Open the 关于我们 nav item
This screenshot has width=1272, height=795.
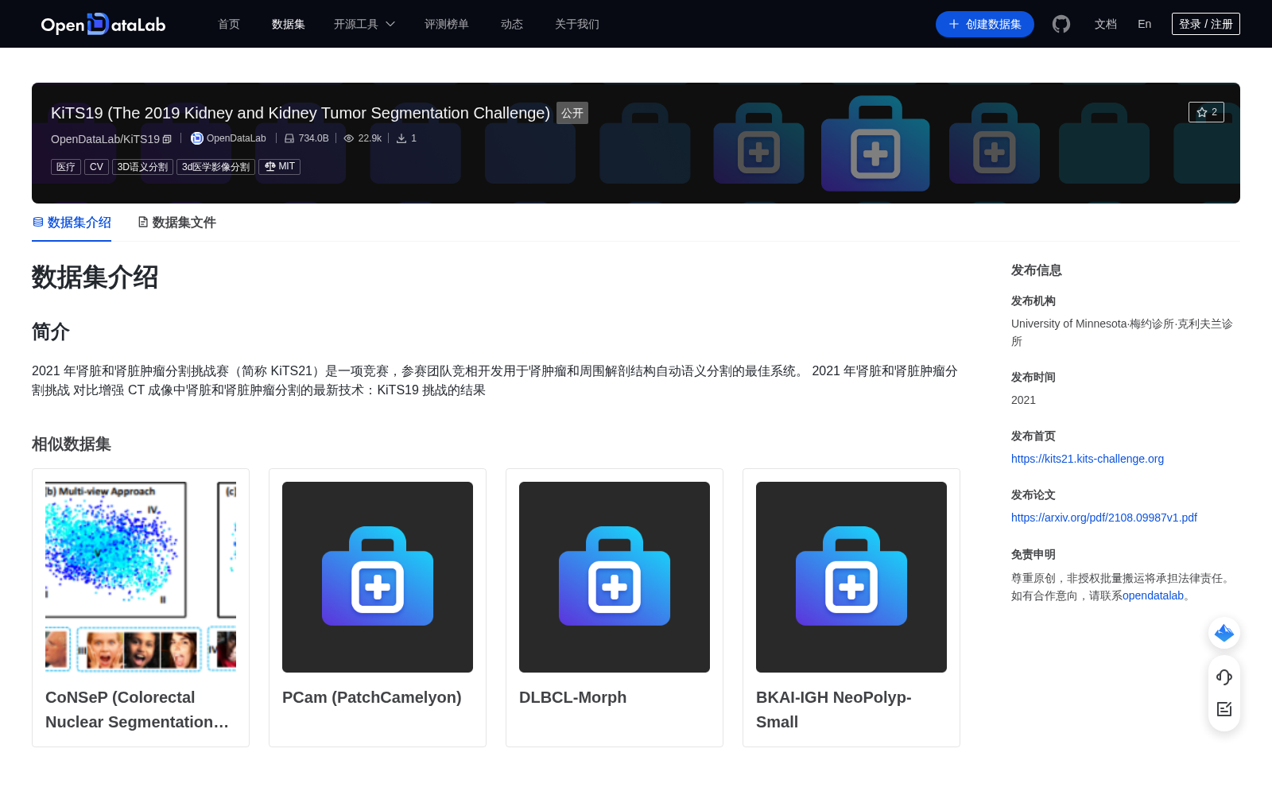[577, 24]
